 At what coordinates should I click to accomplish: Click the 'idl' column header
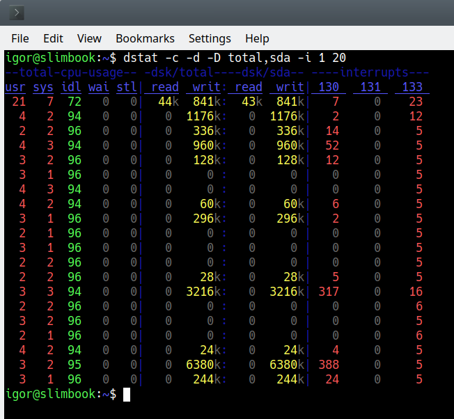click(71, 87)
